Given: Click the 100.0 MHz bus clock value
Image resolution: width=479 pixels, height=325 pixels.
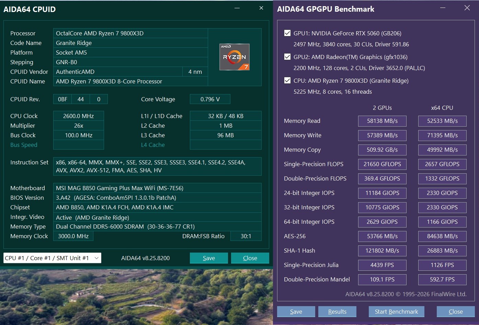Looking at the screenshot, I should pos(79,135).
